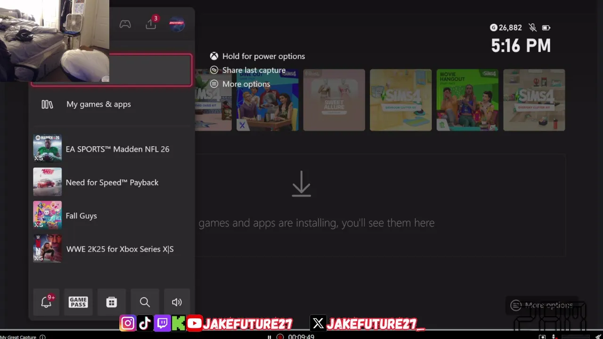
Task: Launch WWE 2K25 for Xbox Series X|S
Action: [x=112, y=249]
